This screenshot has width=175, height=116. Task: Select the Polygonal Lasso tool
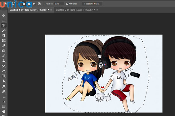tap(4, 25)
